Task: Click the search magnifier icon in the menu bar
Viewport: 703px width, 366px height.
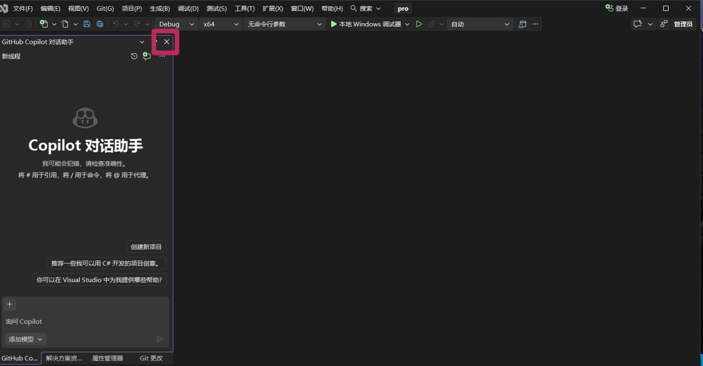Action: [354, 8]
